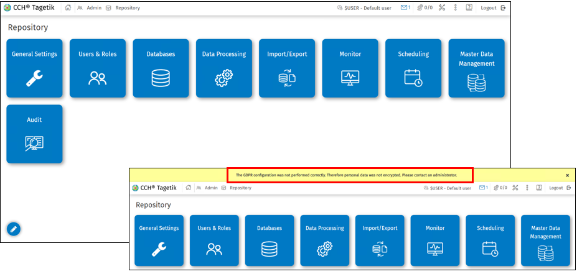
Task: Click home icon in front window header
Action: pyautogui.click(x=188, y=188)
